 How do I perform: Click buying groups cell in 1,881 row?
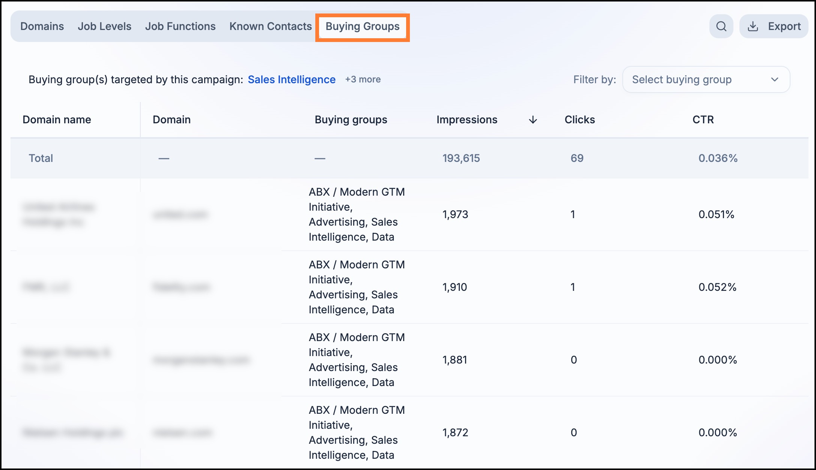357,360
